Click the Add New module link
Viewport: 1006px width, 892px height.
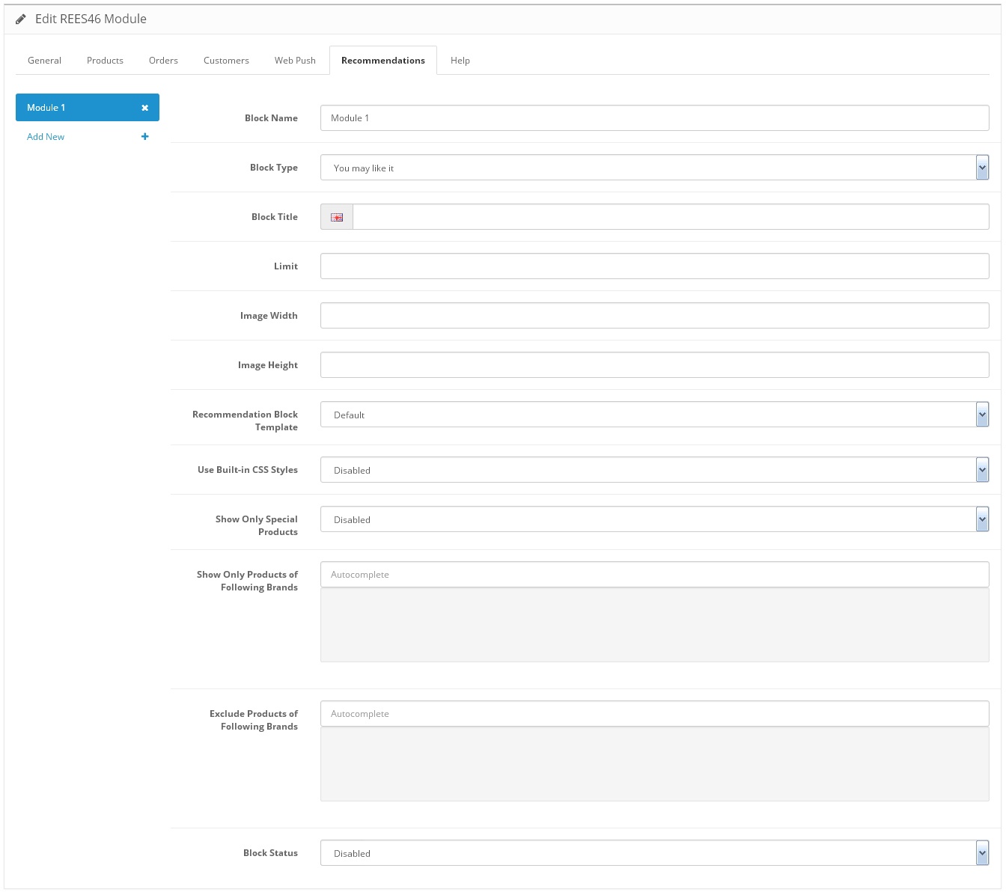click(46, 137)
